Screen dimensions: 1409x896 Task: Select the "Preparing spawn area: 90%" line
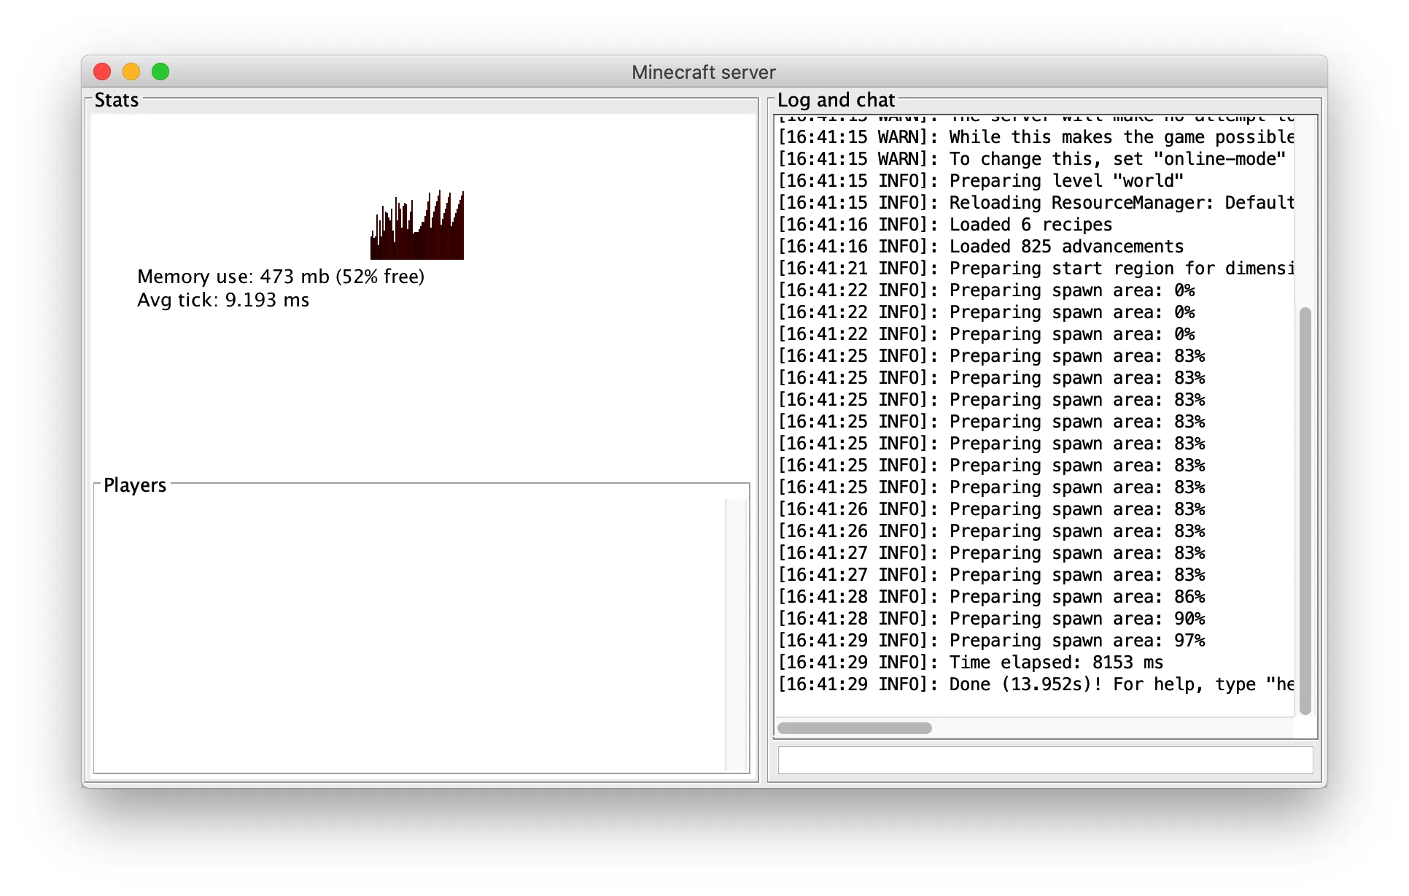coord(992,619)
